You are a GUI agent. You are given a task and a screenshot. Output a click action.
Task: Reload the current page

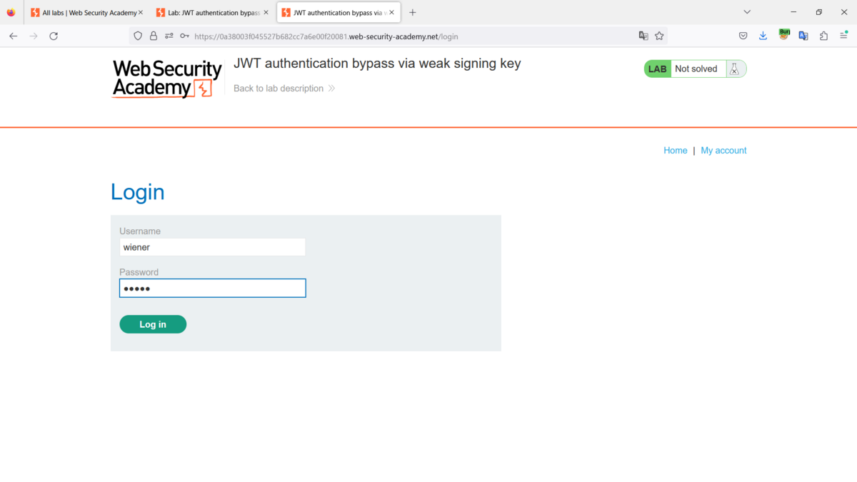click(54, 36)
